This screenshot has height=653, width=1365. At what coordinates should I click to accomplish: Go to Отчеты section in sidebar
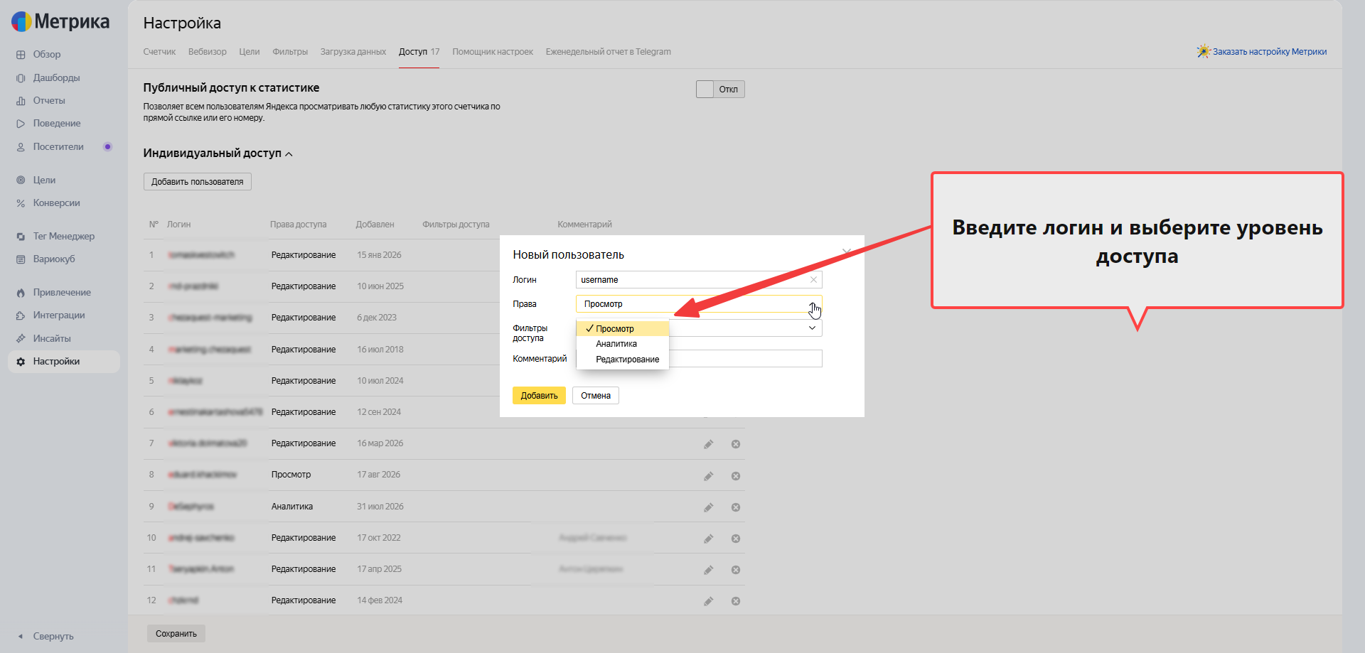pyautogui.click(x=49, y=101)
